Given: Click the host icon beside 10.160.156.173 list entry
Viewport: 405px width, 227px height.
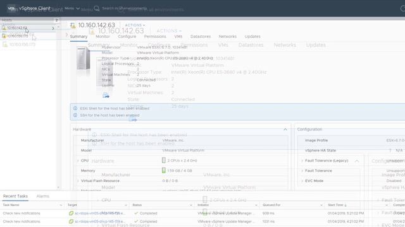Looking at the screenshot, I should (4, 36).
